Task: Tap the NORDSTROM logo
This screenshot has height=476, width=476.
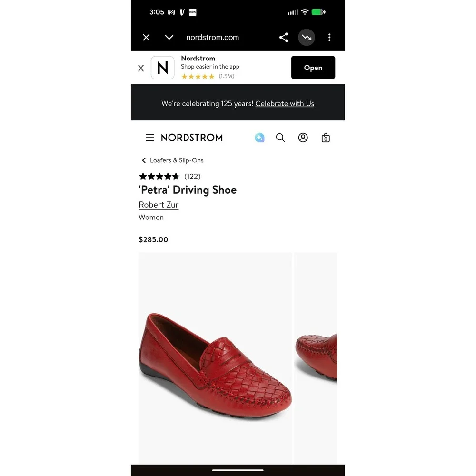Action: (191, 138)
